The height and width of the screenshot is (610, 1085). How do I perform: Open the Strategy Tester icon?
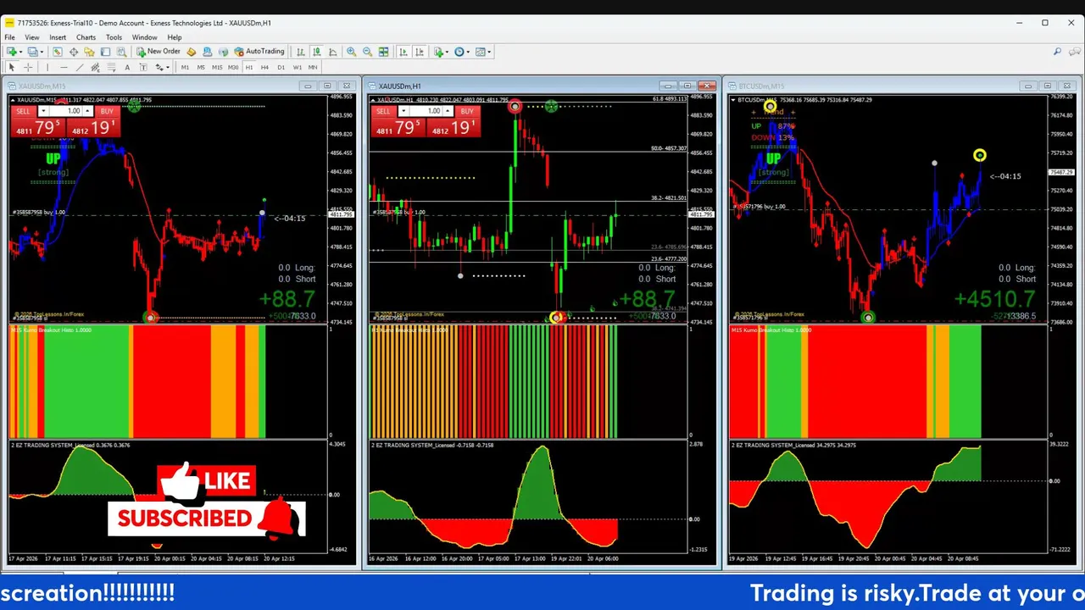pyautogui.click(x=122, y=52)
